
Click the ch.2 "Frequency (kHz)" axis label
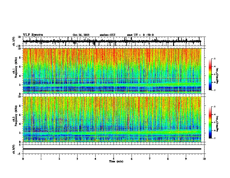[16, 116]
